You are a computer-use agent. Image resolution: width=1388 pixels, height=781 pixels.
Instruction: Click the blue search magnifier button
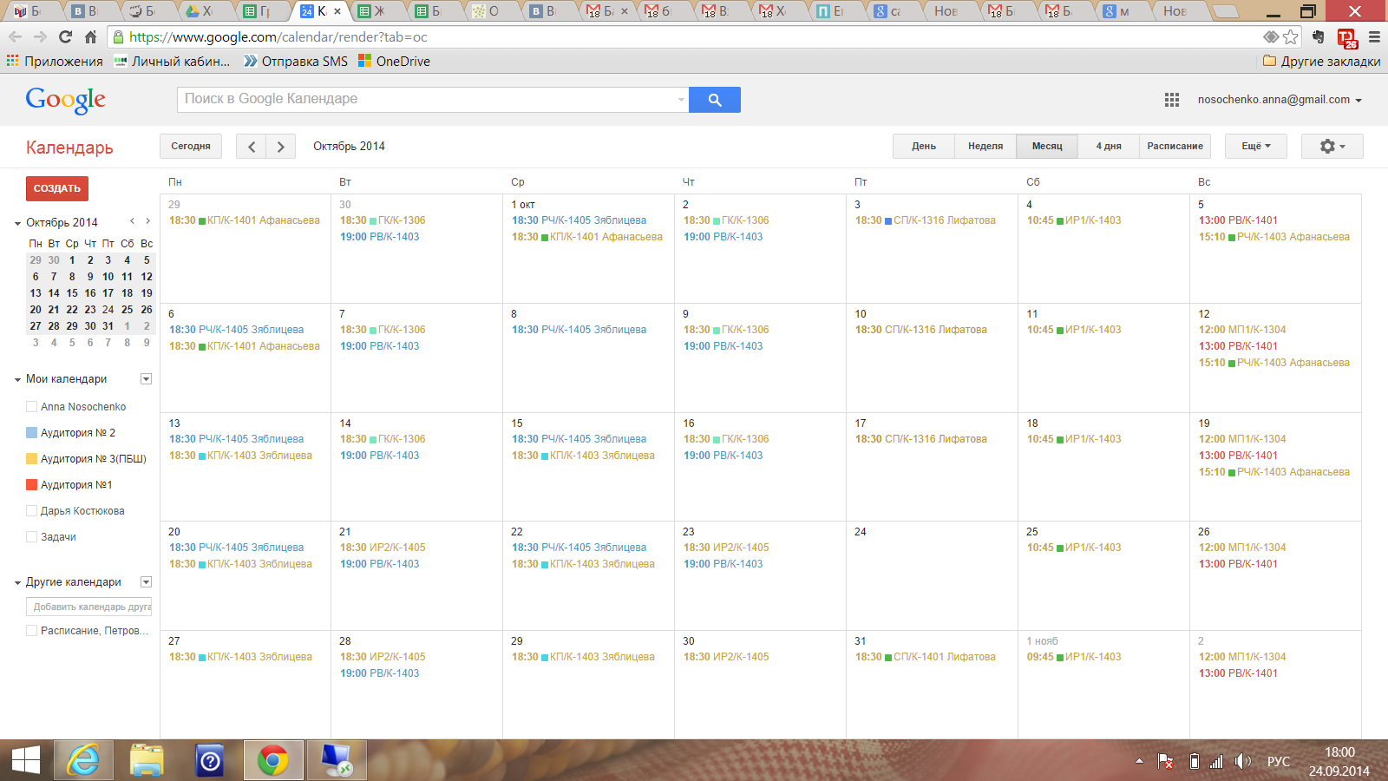coord(714,100)
